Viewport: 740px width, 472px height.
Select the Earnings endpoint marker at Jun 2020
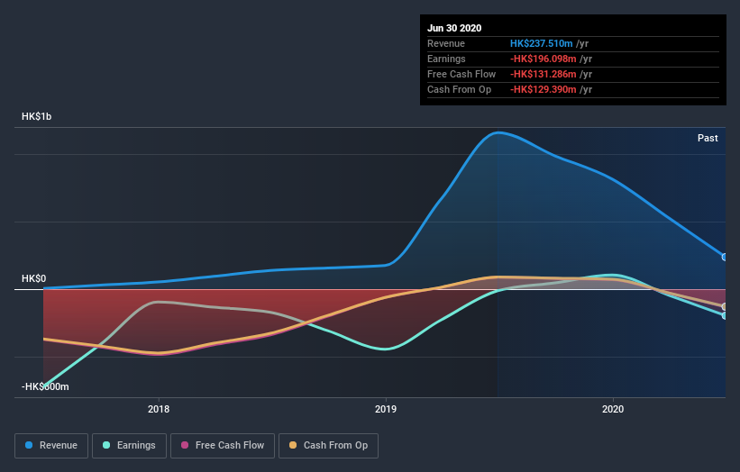725,315
